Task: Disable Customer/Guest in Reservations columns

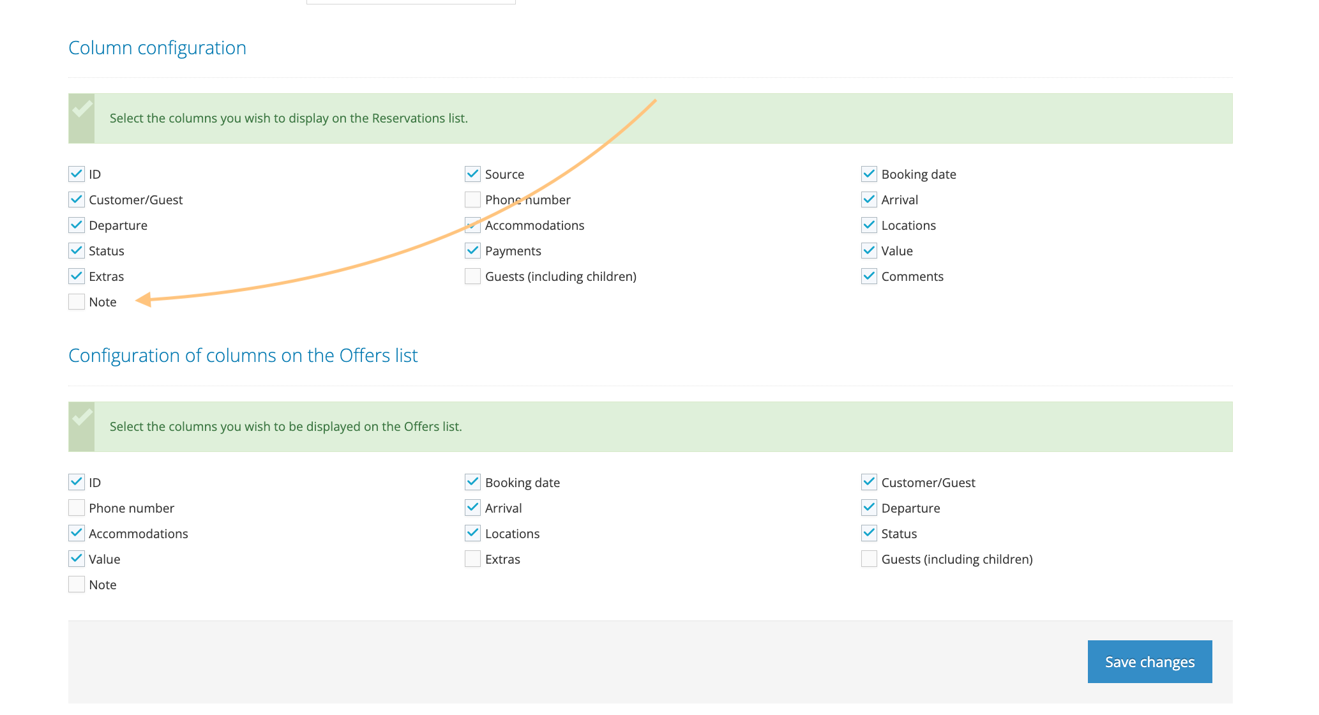Action: [77, 200]
